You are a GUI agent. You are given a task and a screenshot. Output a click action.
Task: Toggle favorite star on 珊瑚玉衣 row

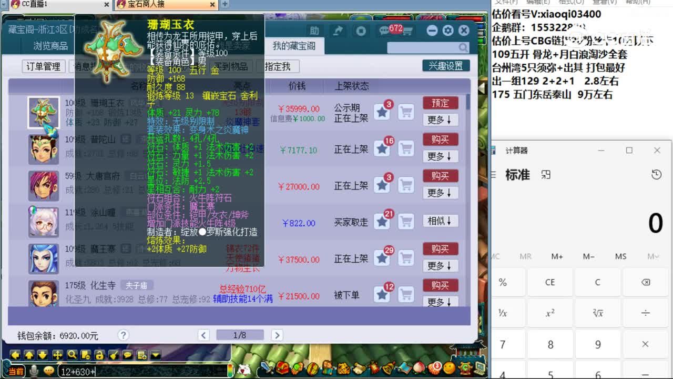(x=382, y=112)
